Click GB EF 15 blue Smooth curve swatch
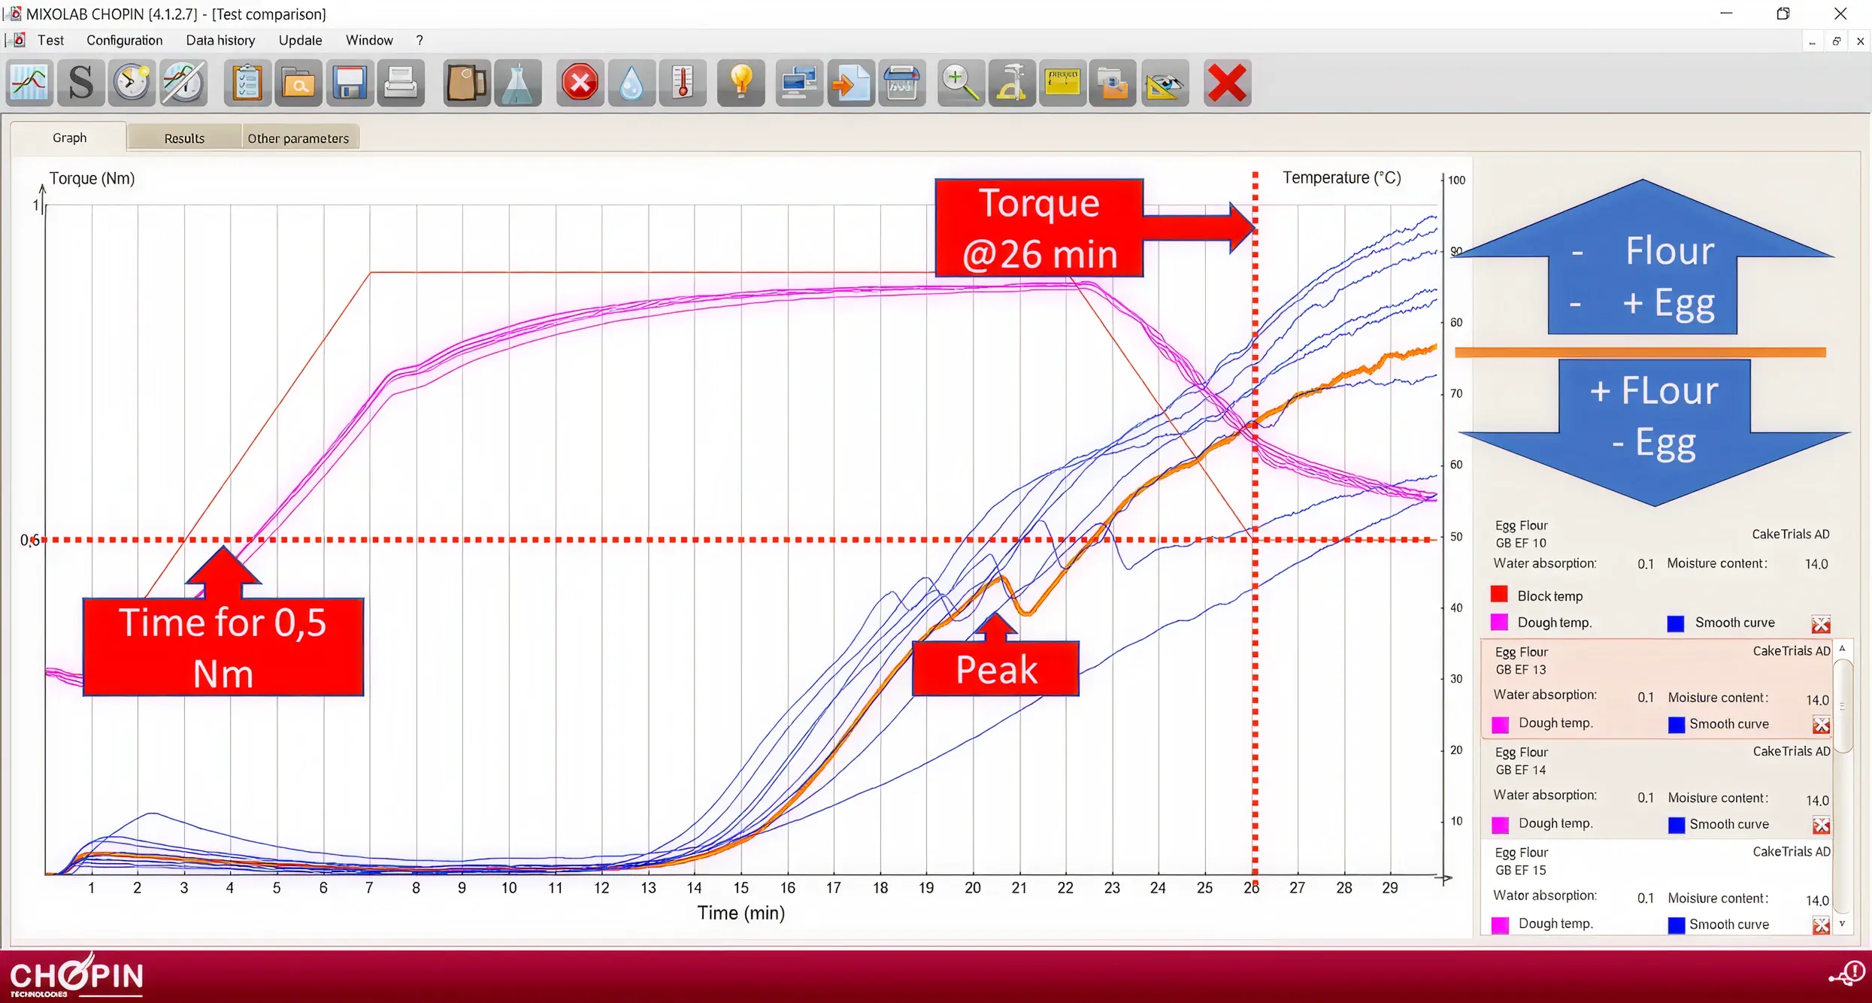 point(1677,925)
